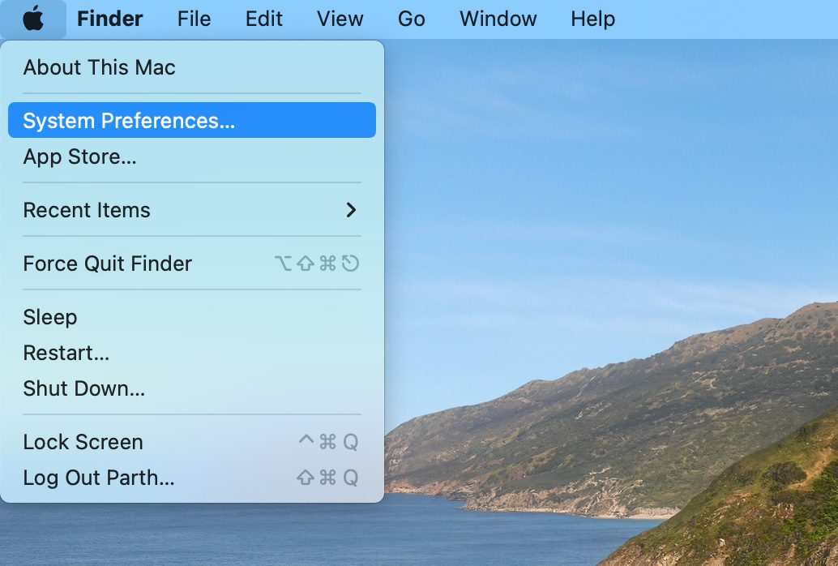The image size is (838, 566).
Task: Open the Finder menu
Action: pyautogui.click(x=109, y=19)
